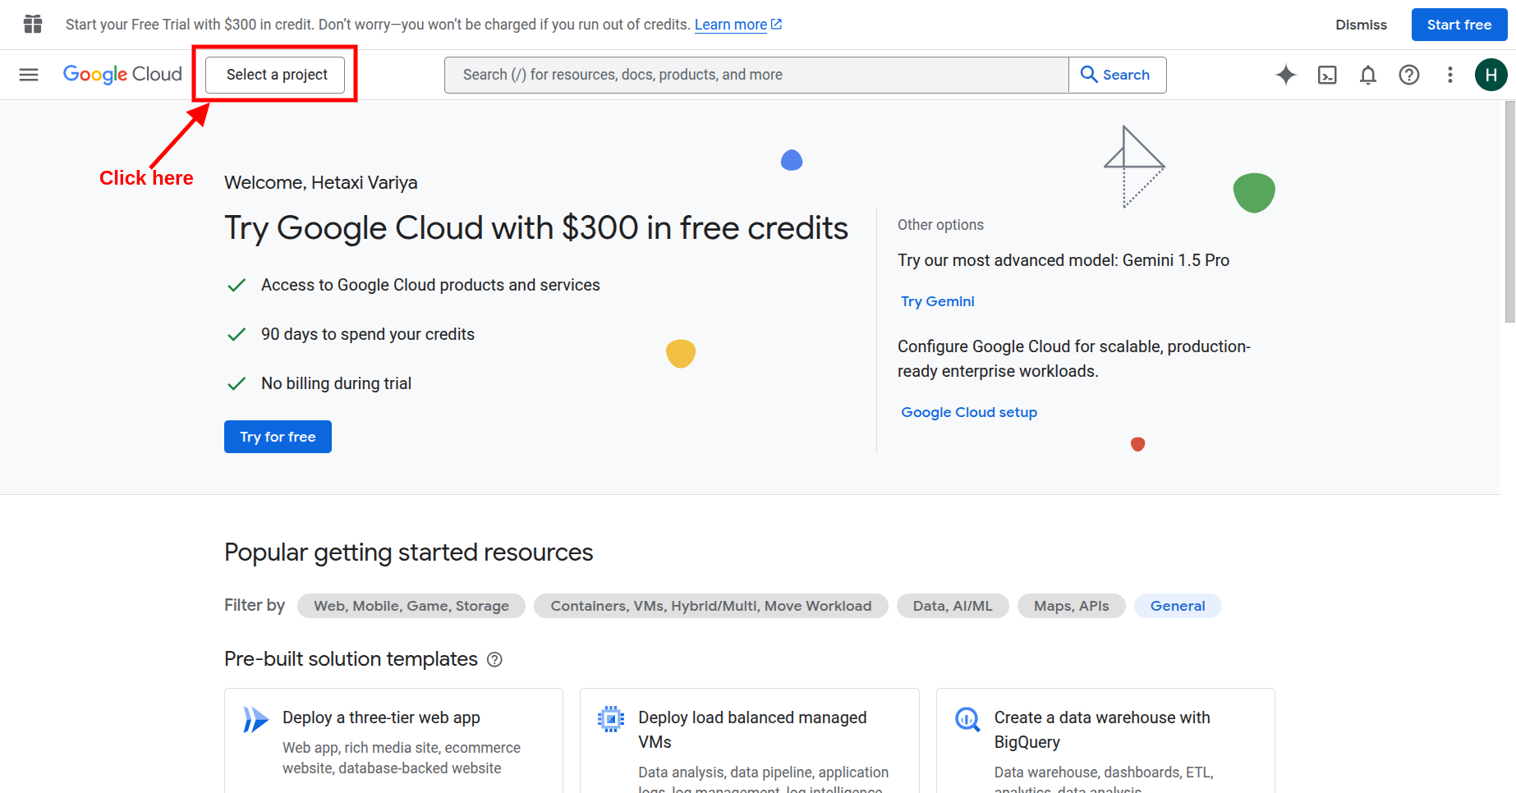The width and height of the screenshot is (1516, 793).
Task: Open the account avatar labeled H
Action: click(1491, 75)
